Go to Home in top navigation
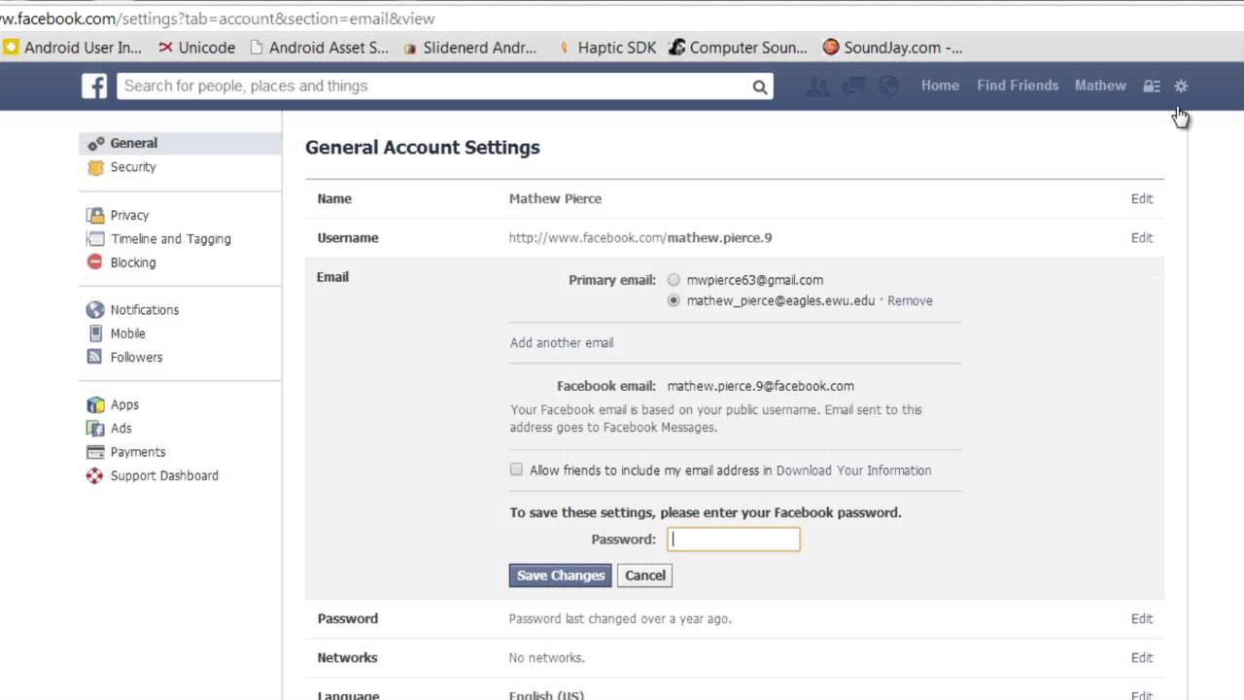 (x=940, y=86)
